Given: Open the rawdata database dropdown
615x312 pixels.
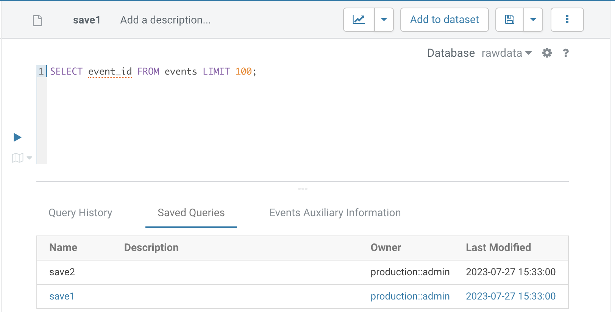Looking at the screenshot, I should click(507, 53).
